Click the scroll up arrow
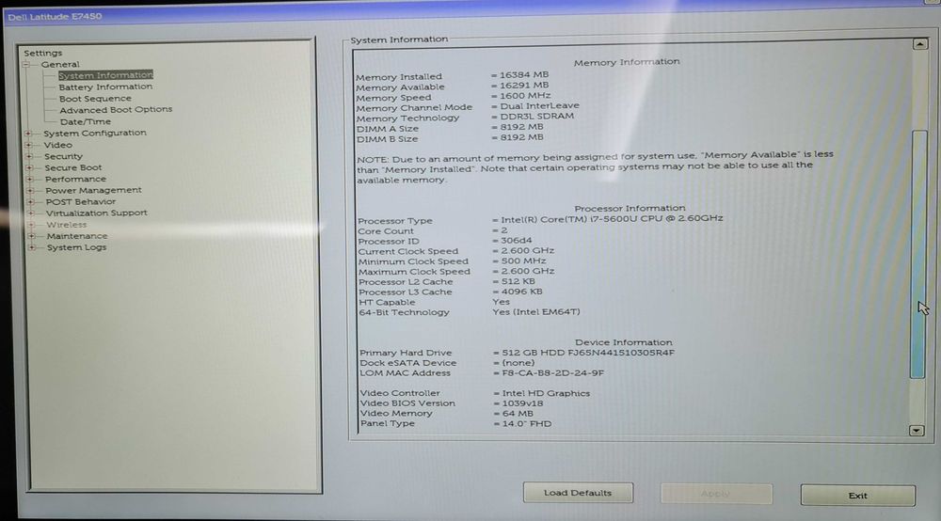Image resolution: width=941 pixels, height=521 pixels. point(920,44)
